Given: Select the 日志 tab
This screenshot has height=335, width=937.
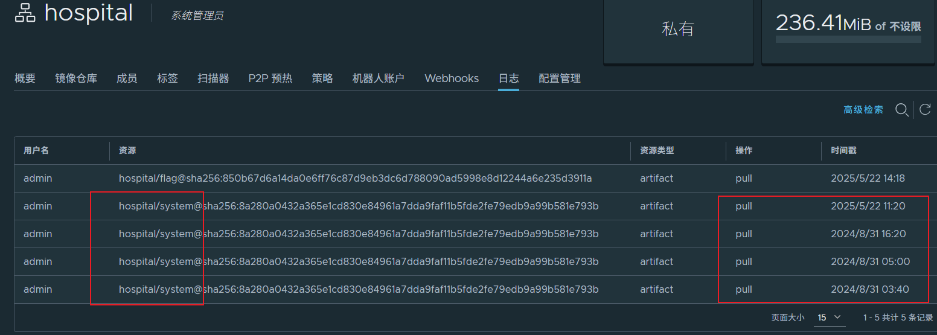Looking at the screenshot, I should 508,78.
